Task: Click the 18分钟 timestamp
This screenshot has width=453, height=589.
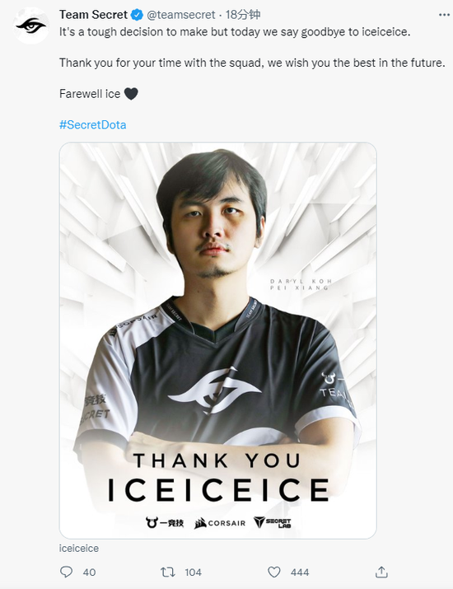Action: coord(243,15)
